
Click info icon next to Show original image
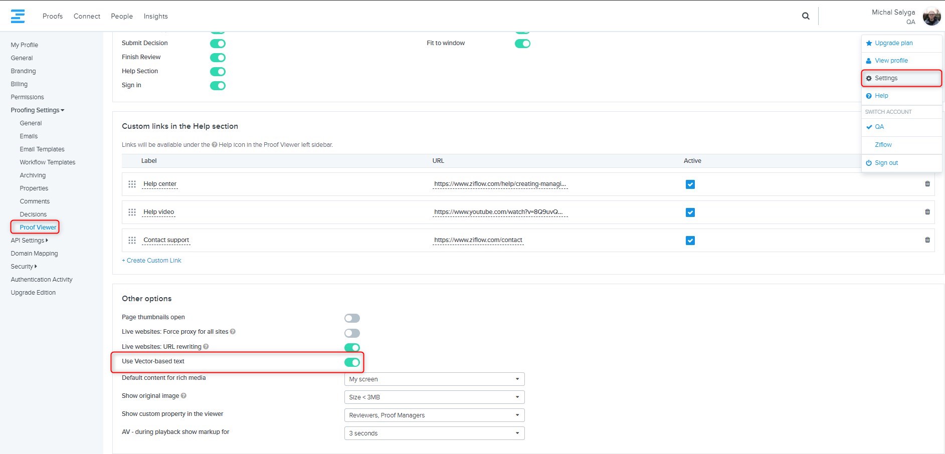[183, 396]
